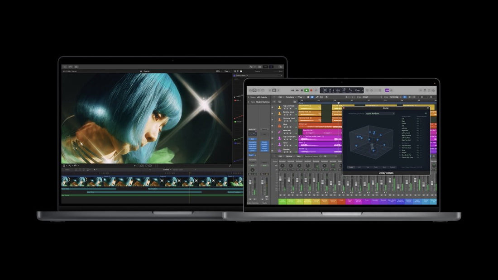498x280 pixels.
Task: Record-enable the Tenor track
Action: 291,145
